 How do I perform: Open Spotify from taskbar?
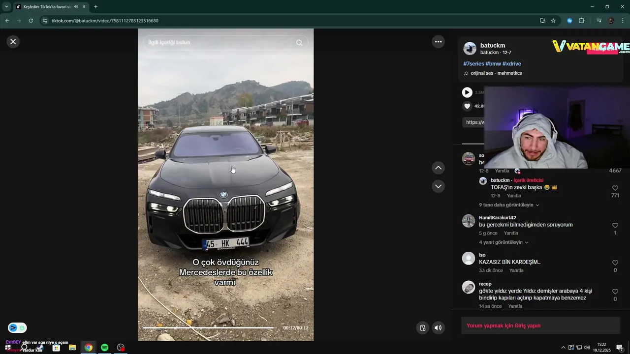(105, 348)
